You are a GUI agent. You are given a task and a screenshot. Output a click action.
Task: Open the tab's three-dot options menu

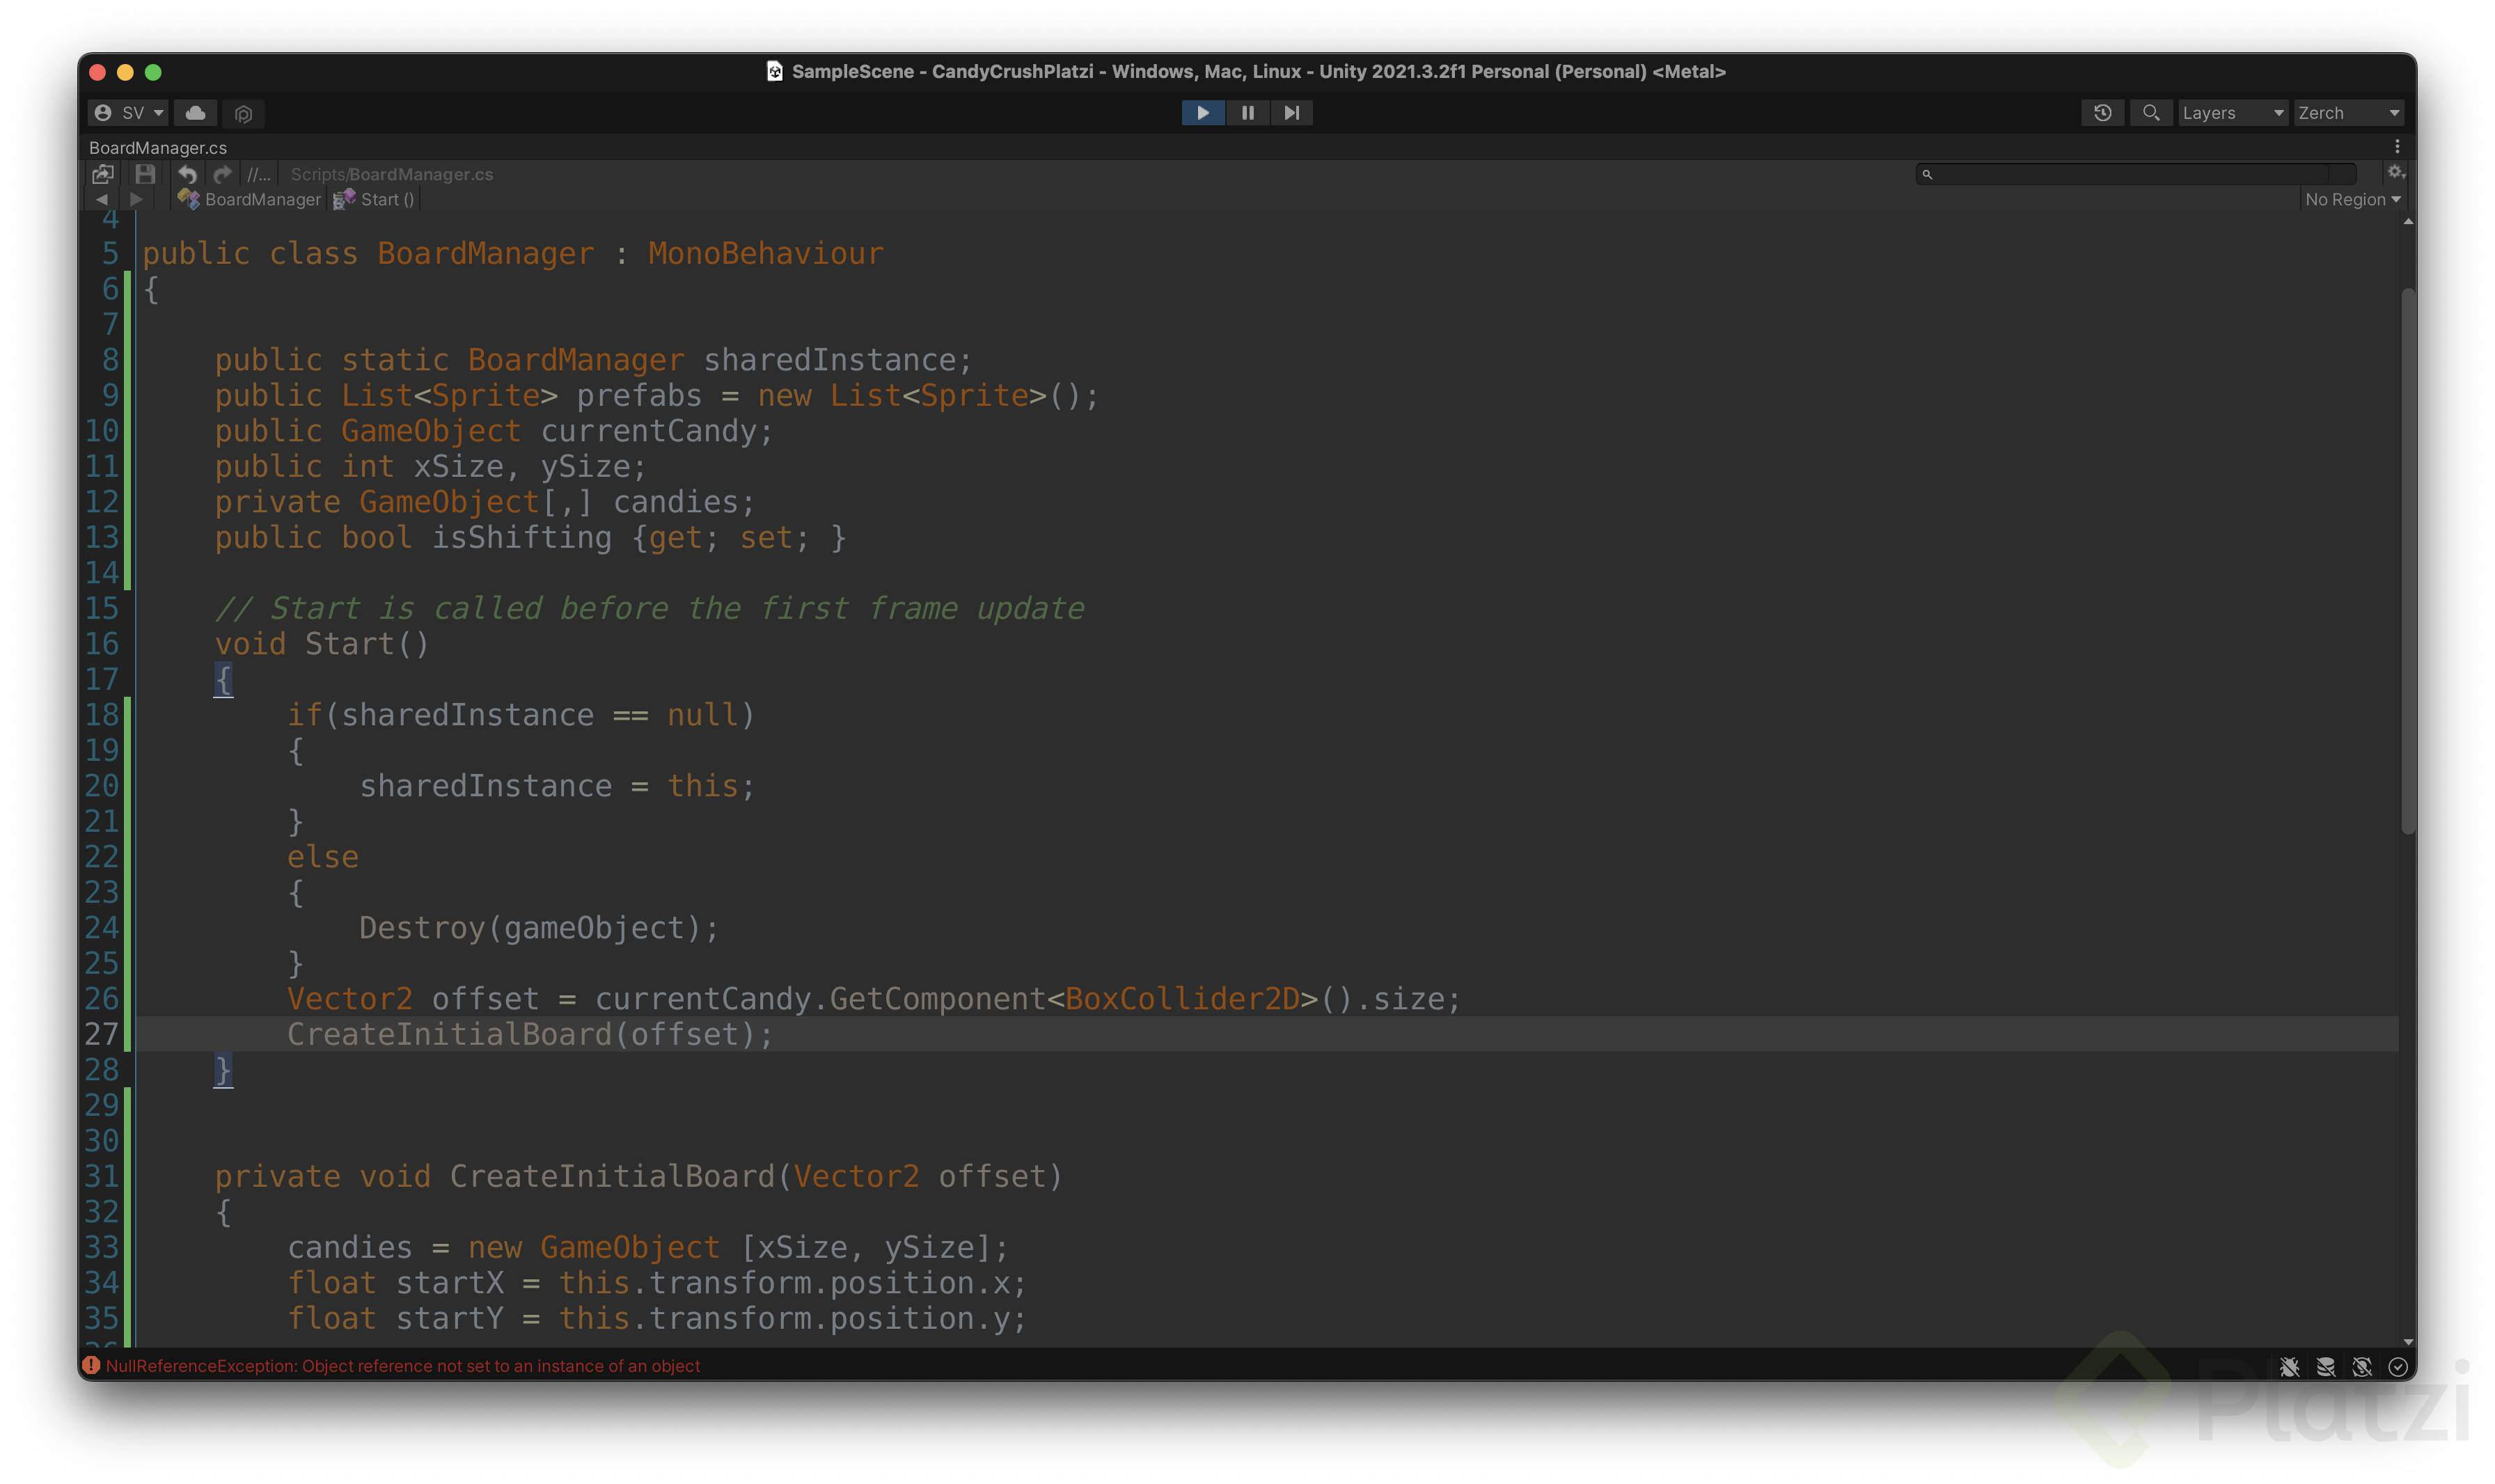click(2397, 147)
